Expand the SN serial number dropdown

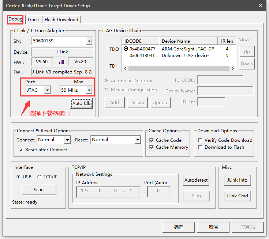point(89,41)
